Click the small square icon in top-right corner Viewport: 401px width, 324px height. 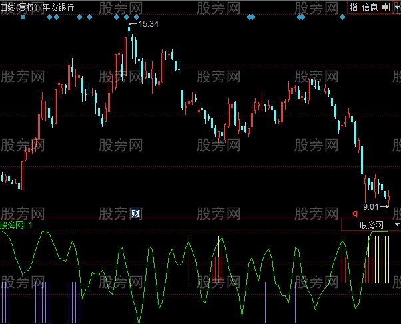coord(396,7)
